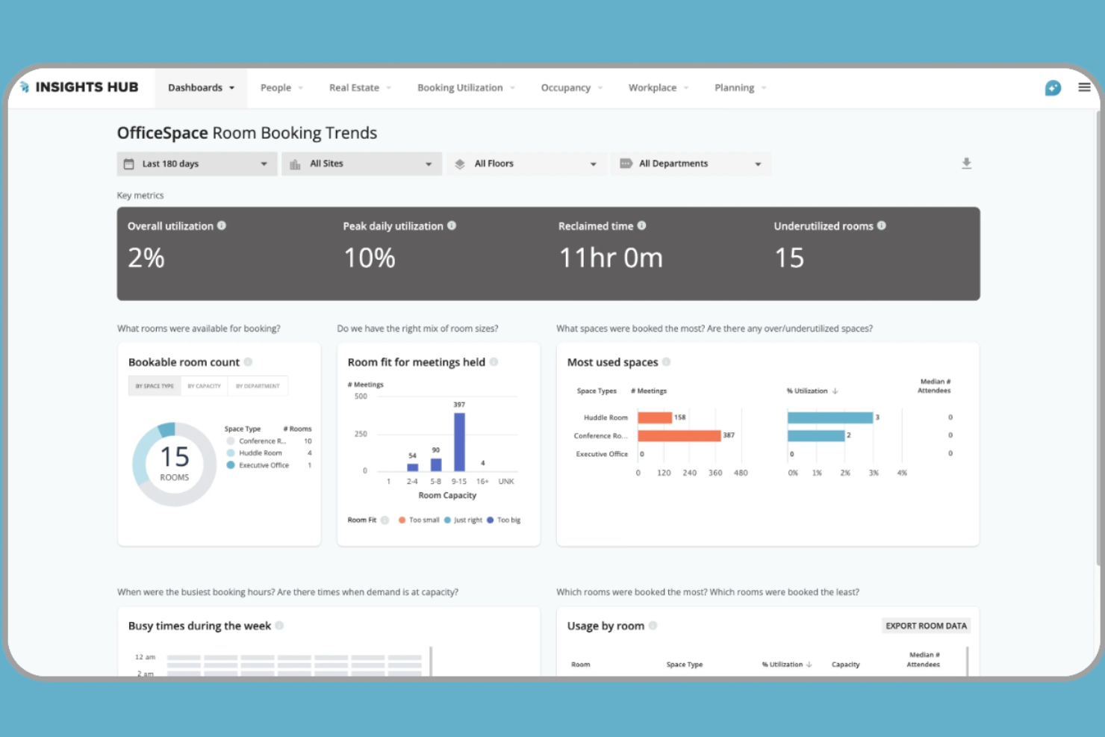Sort Most used spaces by % Utilization arrow
1105x737 pixels.
coord(835,391)
